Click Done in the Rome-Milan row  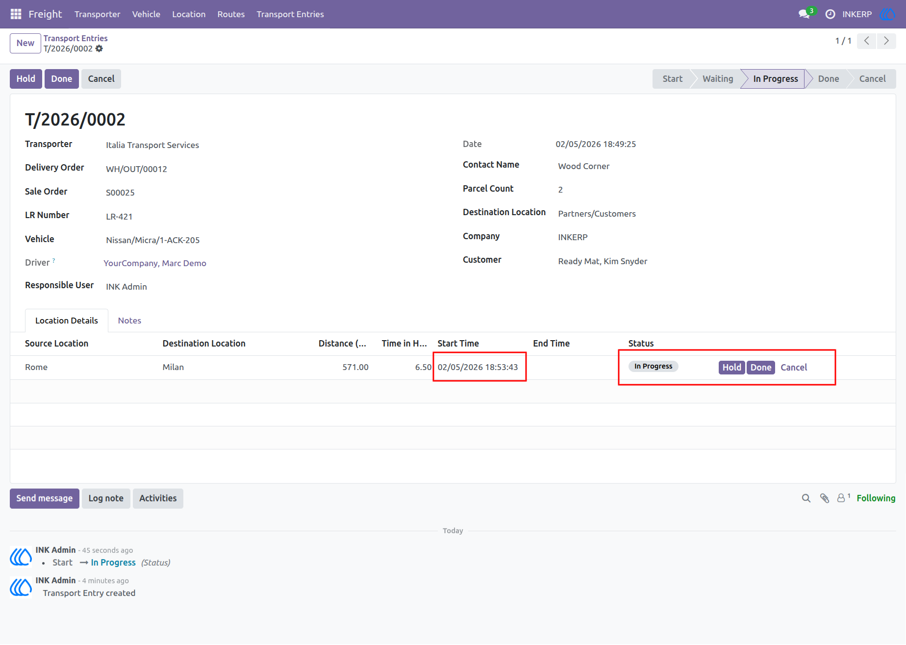click(x=761, y=368)
